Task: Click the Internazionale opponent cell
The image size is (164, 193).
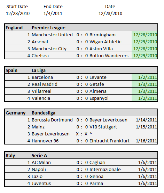Action: point(105,170)
